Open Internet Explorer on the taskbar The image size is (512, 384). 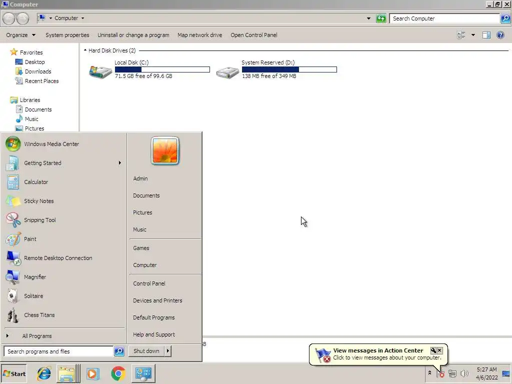[44, 373]
